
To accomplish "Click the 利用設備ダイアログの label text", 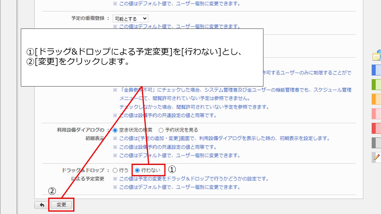I will pos(81,130).
